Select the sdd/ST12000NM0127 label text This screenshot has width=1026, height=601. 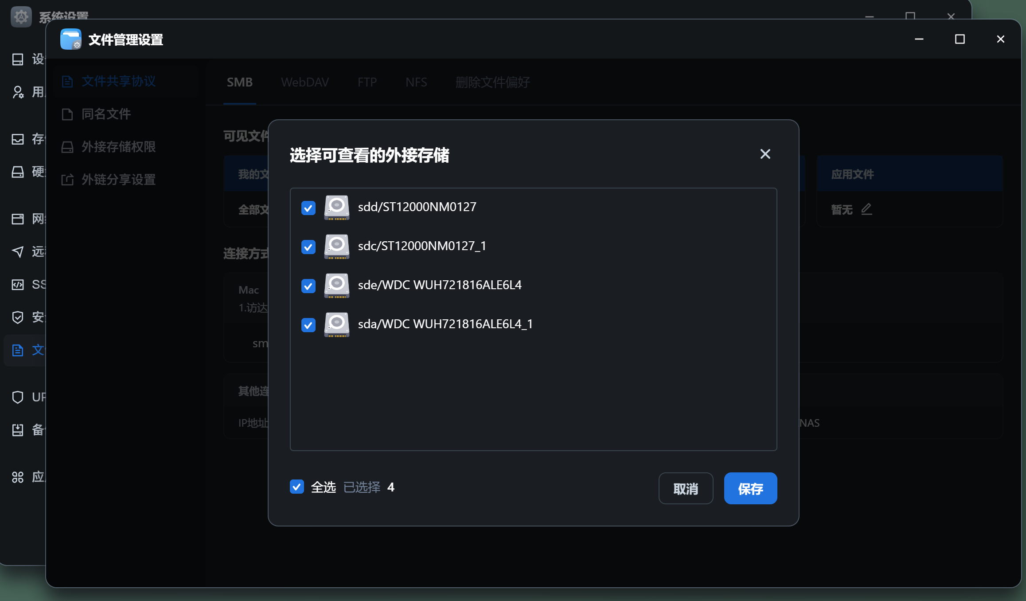click(417, 207)
